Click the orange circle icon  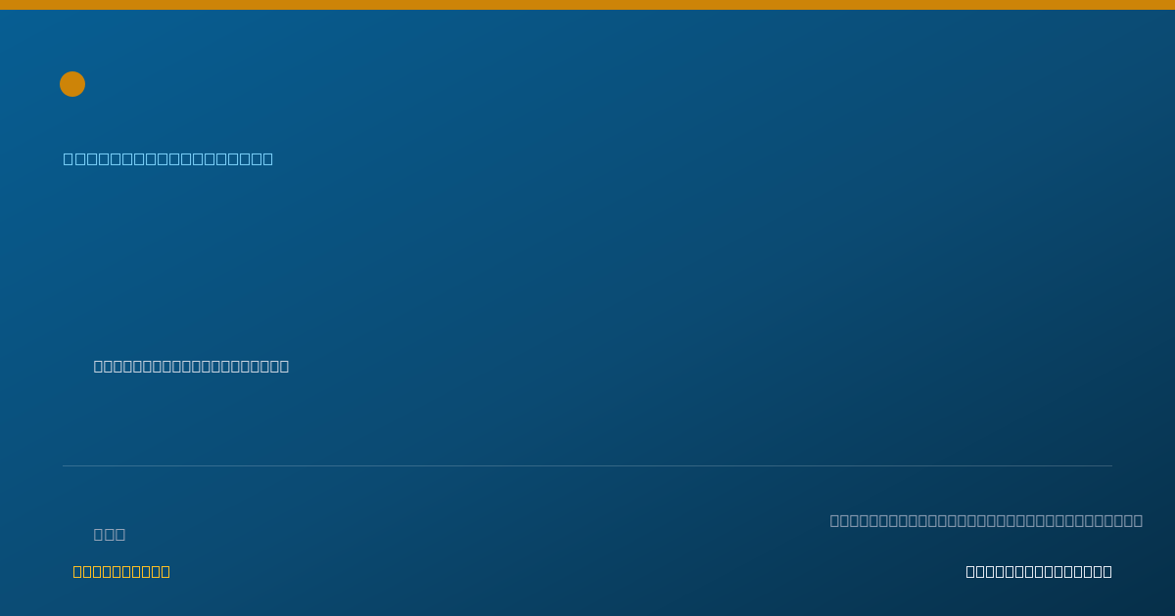72,84
